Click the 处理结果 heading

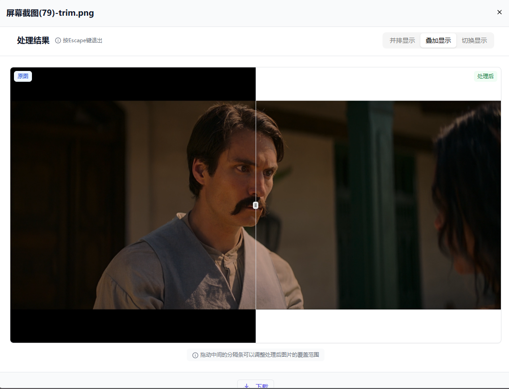click(33, 40)
